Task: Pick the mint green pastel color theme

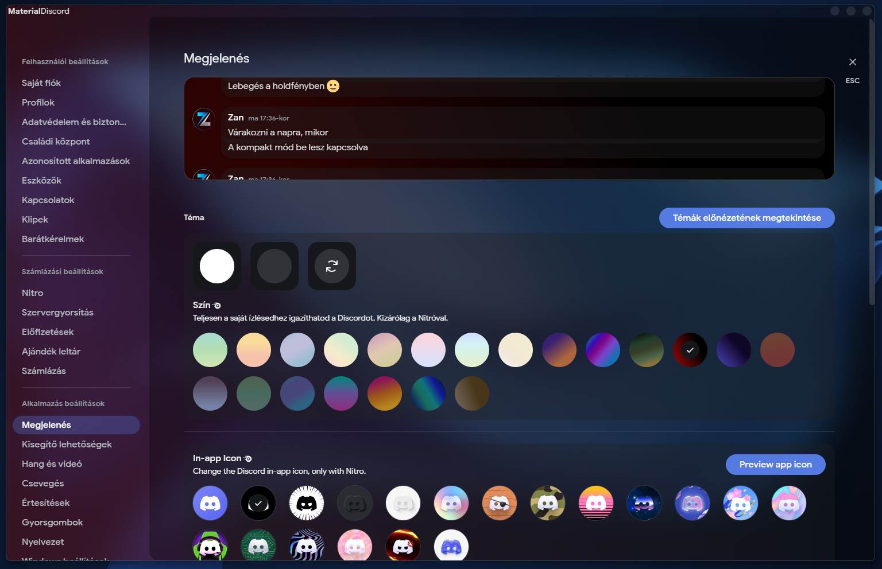Action: click(x=210, y=350)
